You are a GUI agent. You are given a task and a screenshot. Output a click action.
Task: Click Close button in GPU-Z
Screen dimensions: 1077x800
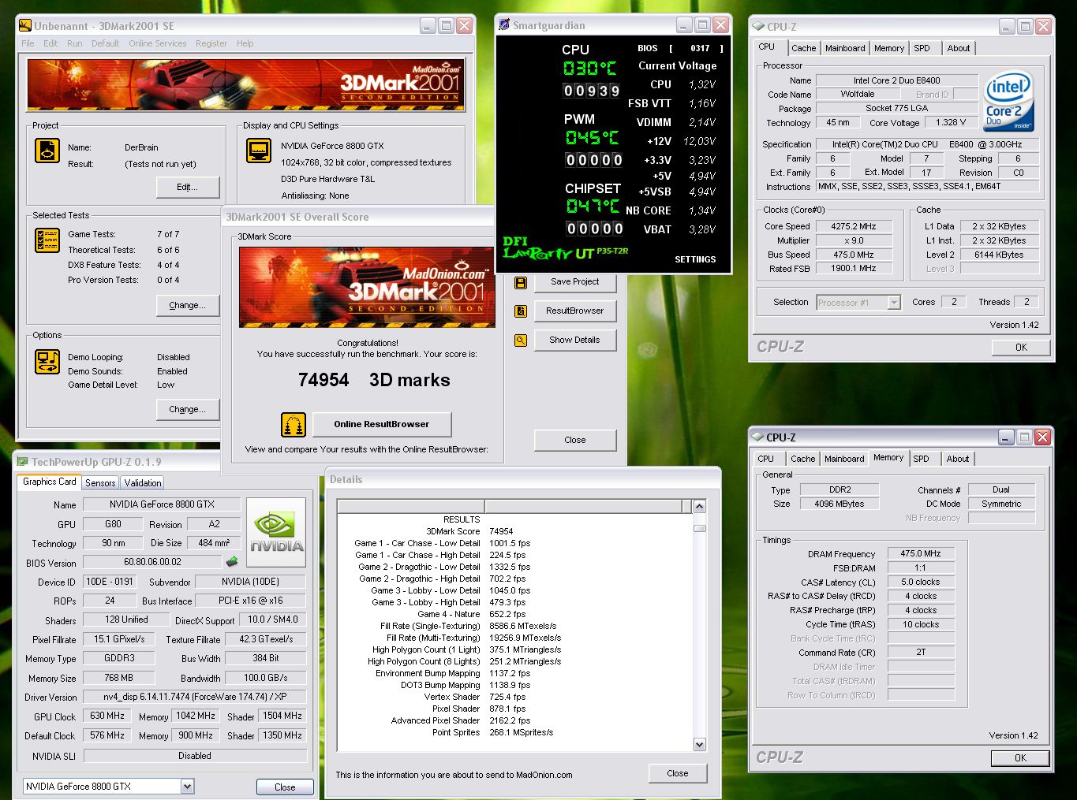pos(285,787)
